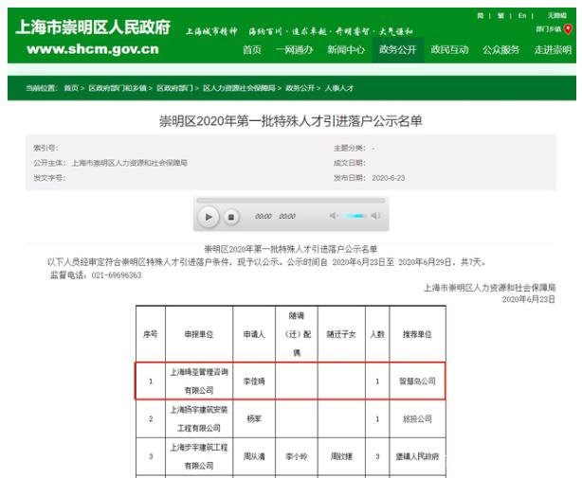582x478 pixels.
Task: Select the 政务公开 navigation tab
Action: click(397, 49)
